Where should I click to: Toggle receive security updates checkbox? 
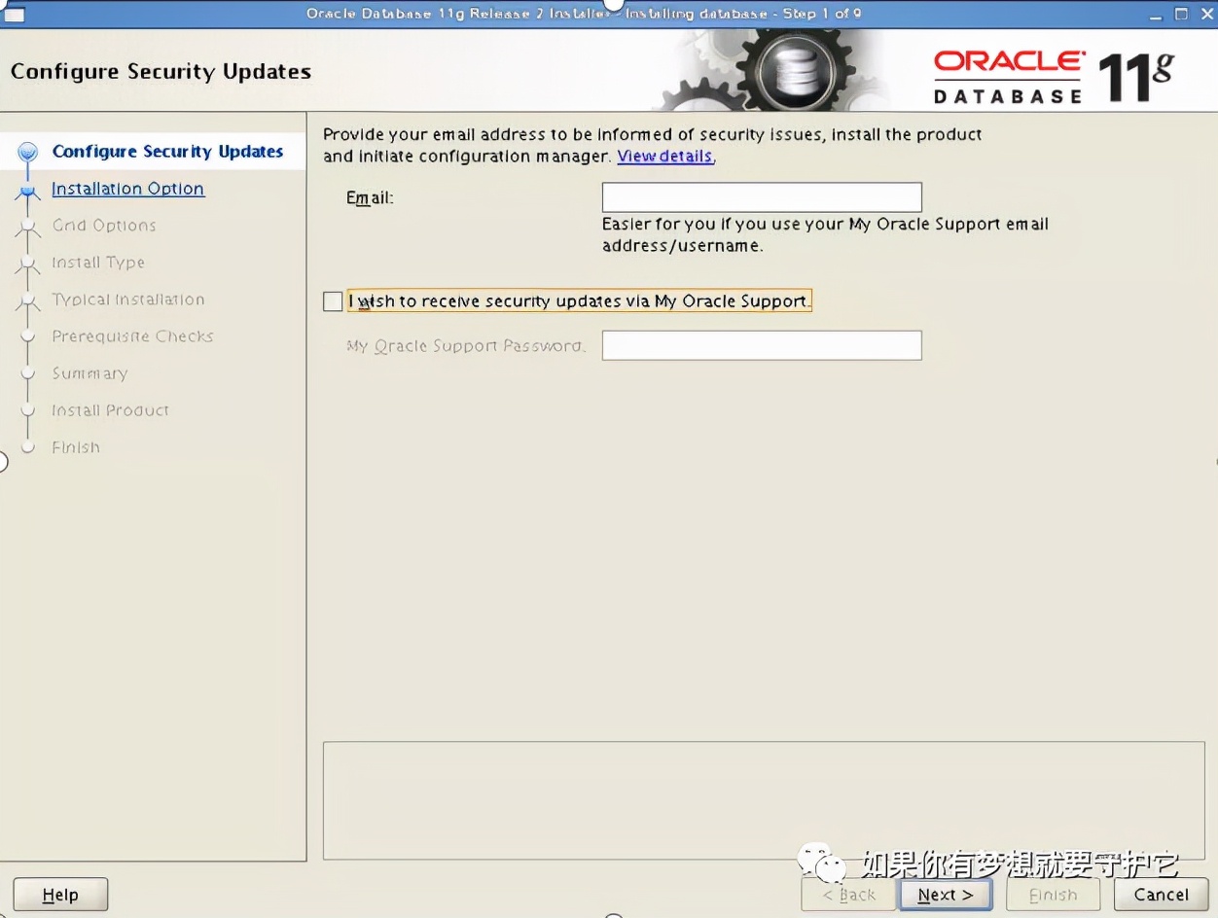(333, 301)
